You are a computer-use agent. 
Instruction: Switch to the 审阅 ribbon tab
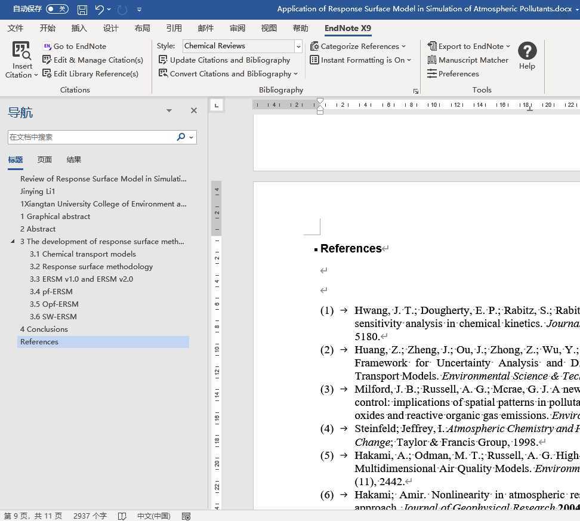pos(237,28)
